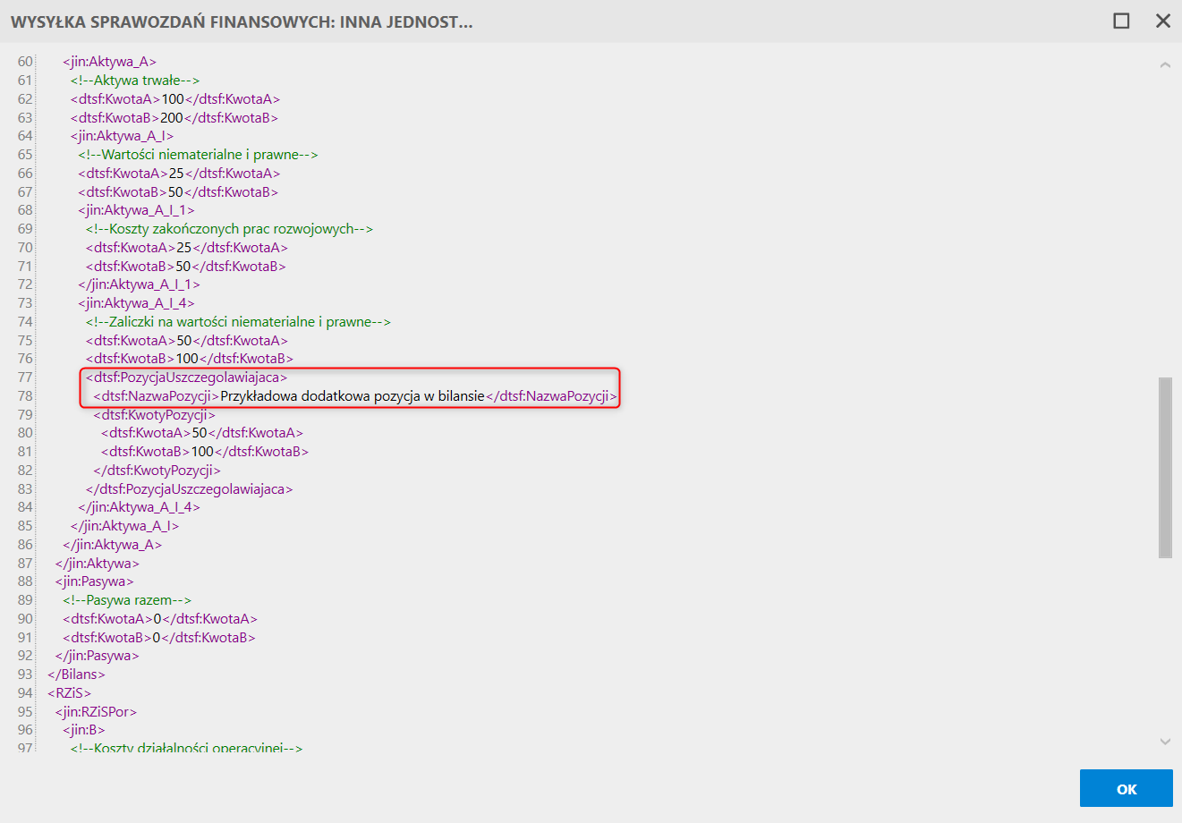
Task: Click comment Wartości niematerialne i prawne
Action: click(x=198, y=155)
